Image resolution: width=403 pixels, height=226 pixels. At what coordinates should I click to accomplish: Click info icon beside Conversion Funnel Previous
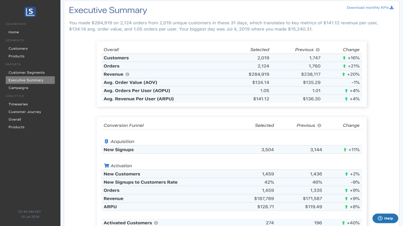[x=319, y=126]
